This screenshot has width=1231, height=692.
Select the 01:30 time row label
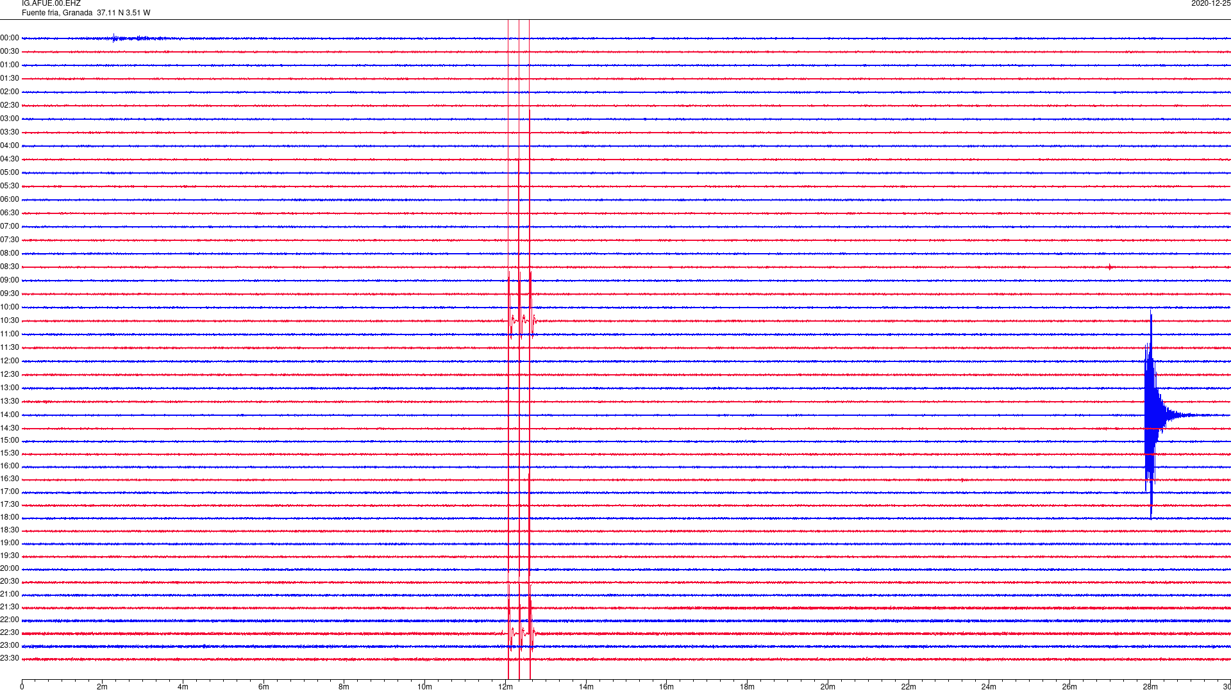point(10,79)
